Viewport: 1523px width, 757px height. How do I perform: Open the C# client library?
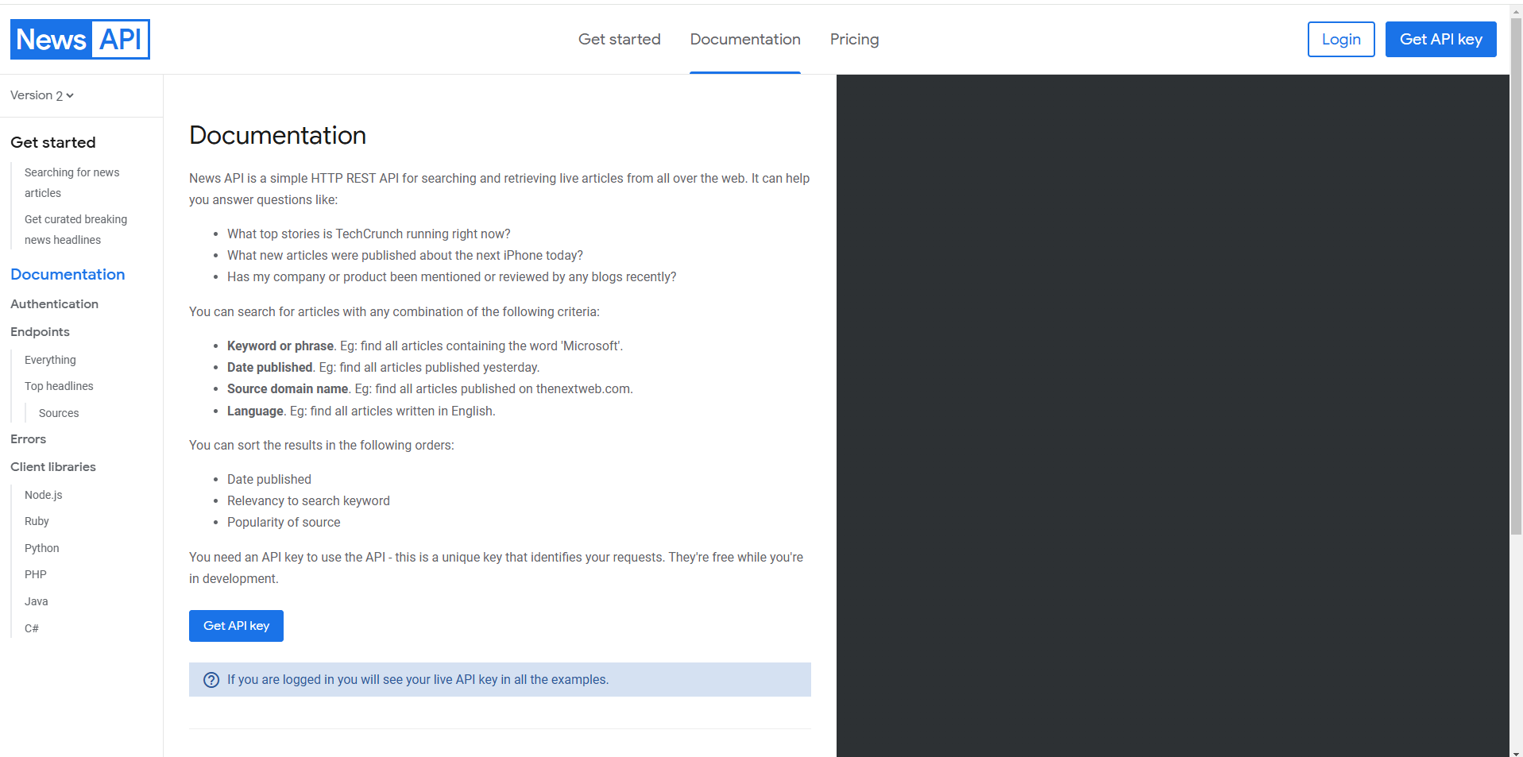32,628
